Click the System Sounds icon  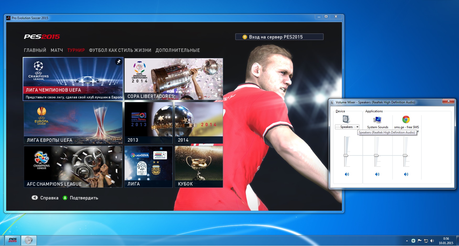(377, 120)
